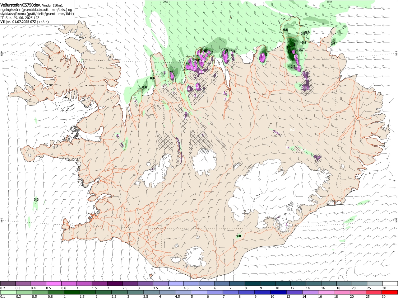The image size is (398, 299).
Task: Select dark teal 8–9 swatch in snow scale
Action: click(252, 284)
